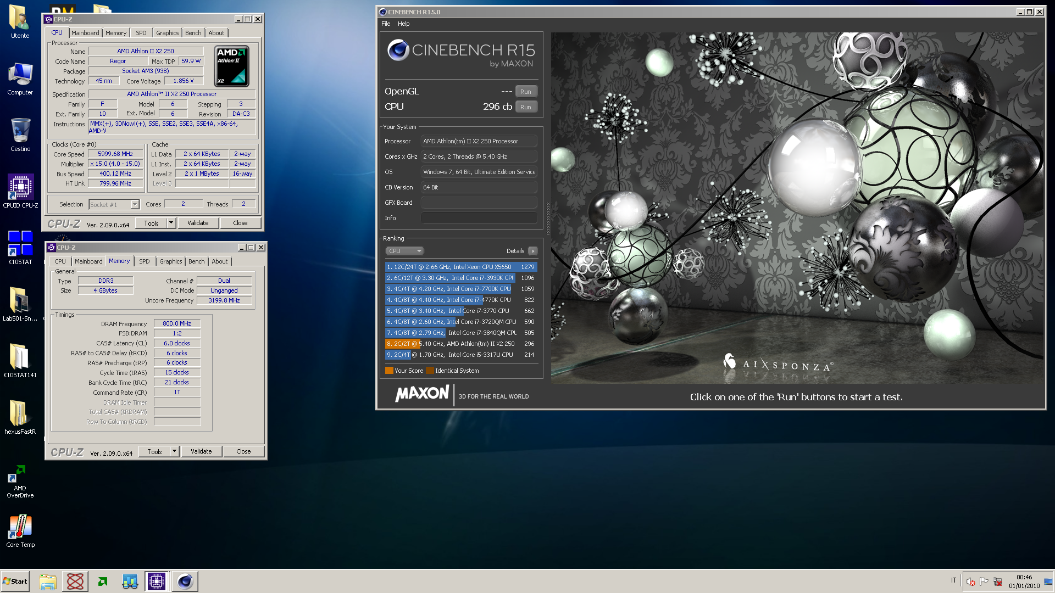The height and width of the screenshot is (593, 1055).
Task: Switch to Mainboard tab in lower CPU-Z
Action: [x=88, y=261]
